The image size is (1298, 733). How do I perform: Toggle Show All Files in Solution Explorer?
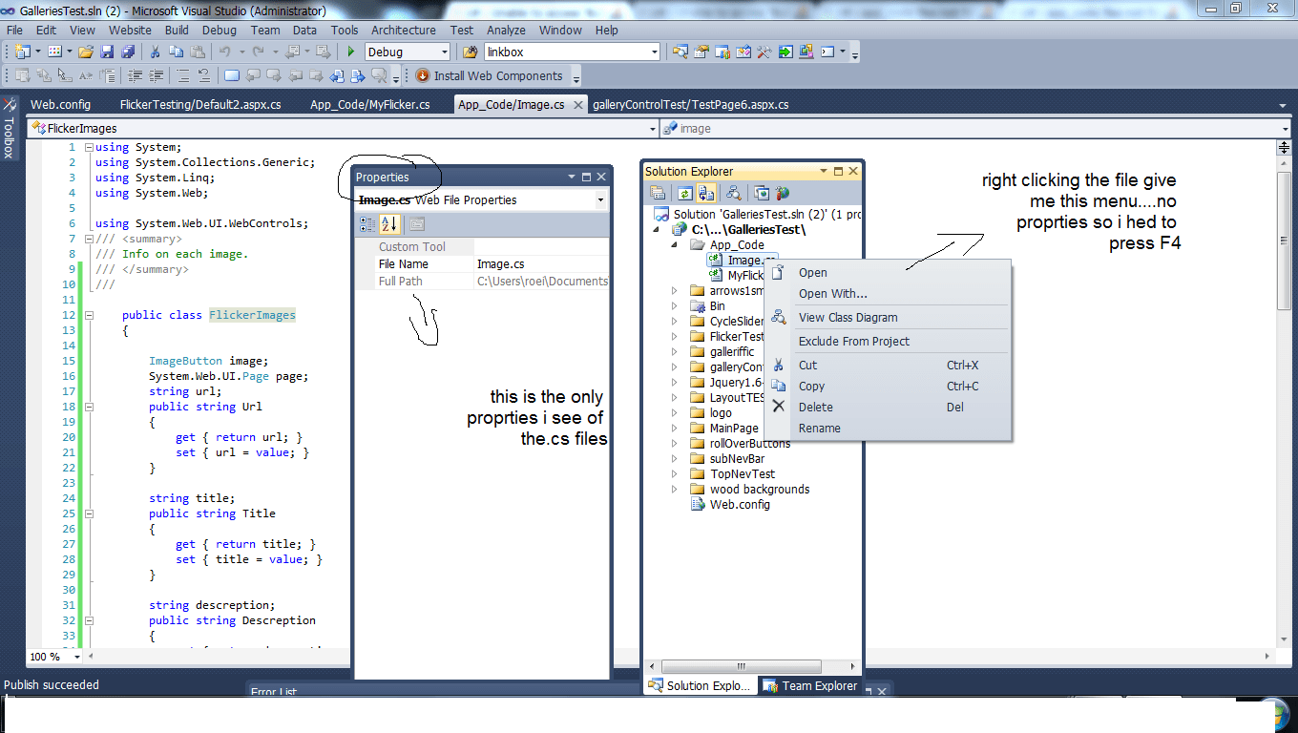[707, 192]
